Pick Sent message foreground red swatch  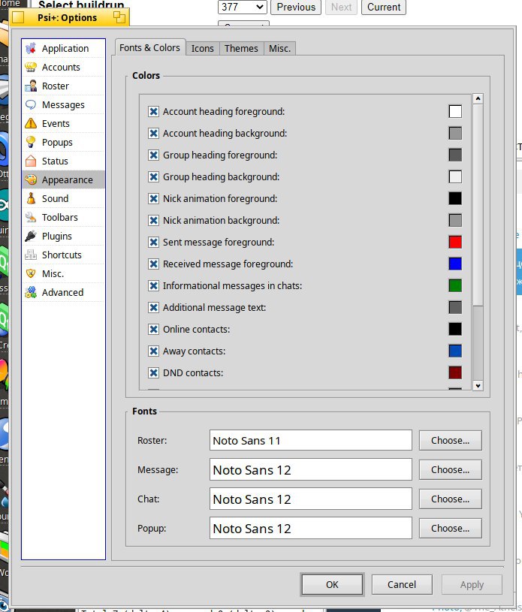coord(455,243)
